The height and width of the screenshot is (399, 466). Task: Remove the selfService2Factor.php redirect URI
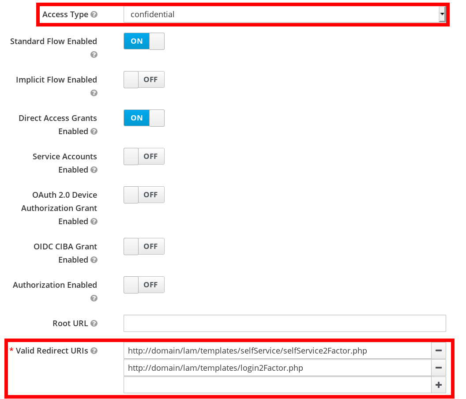438,351
